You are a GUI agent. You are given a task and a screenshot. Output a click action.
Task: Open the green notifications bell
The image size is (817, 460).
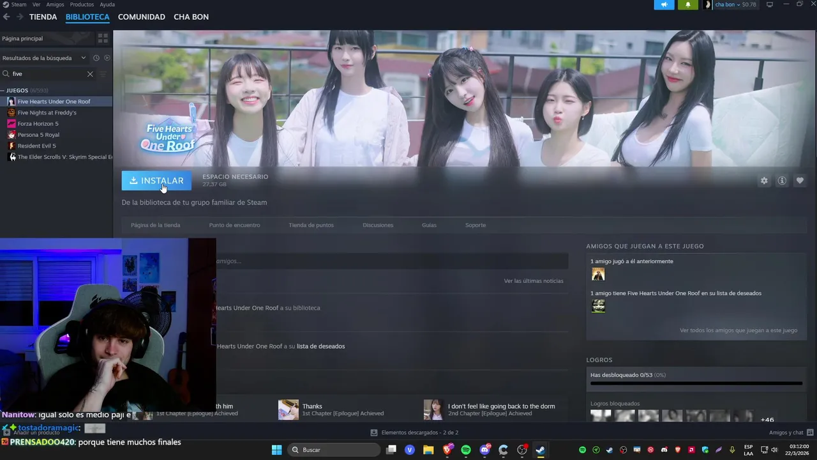coord(687,4)
